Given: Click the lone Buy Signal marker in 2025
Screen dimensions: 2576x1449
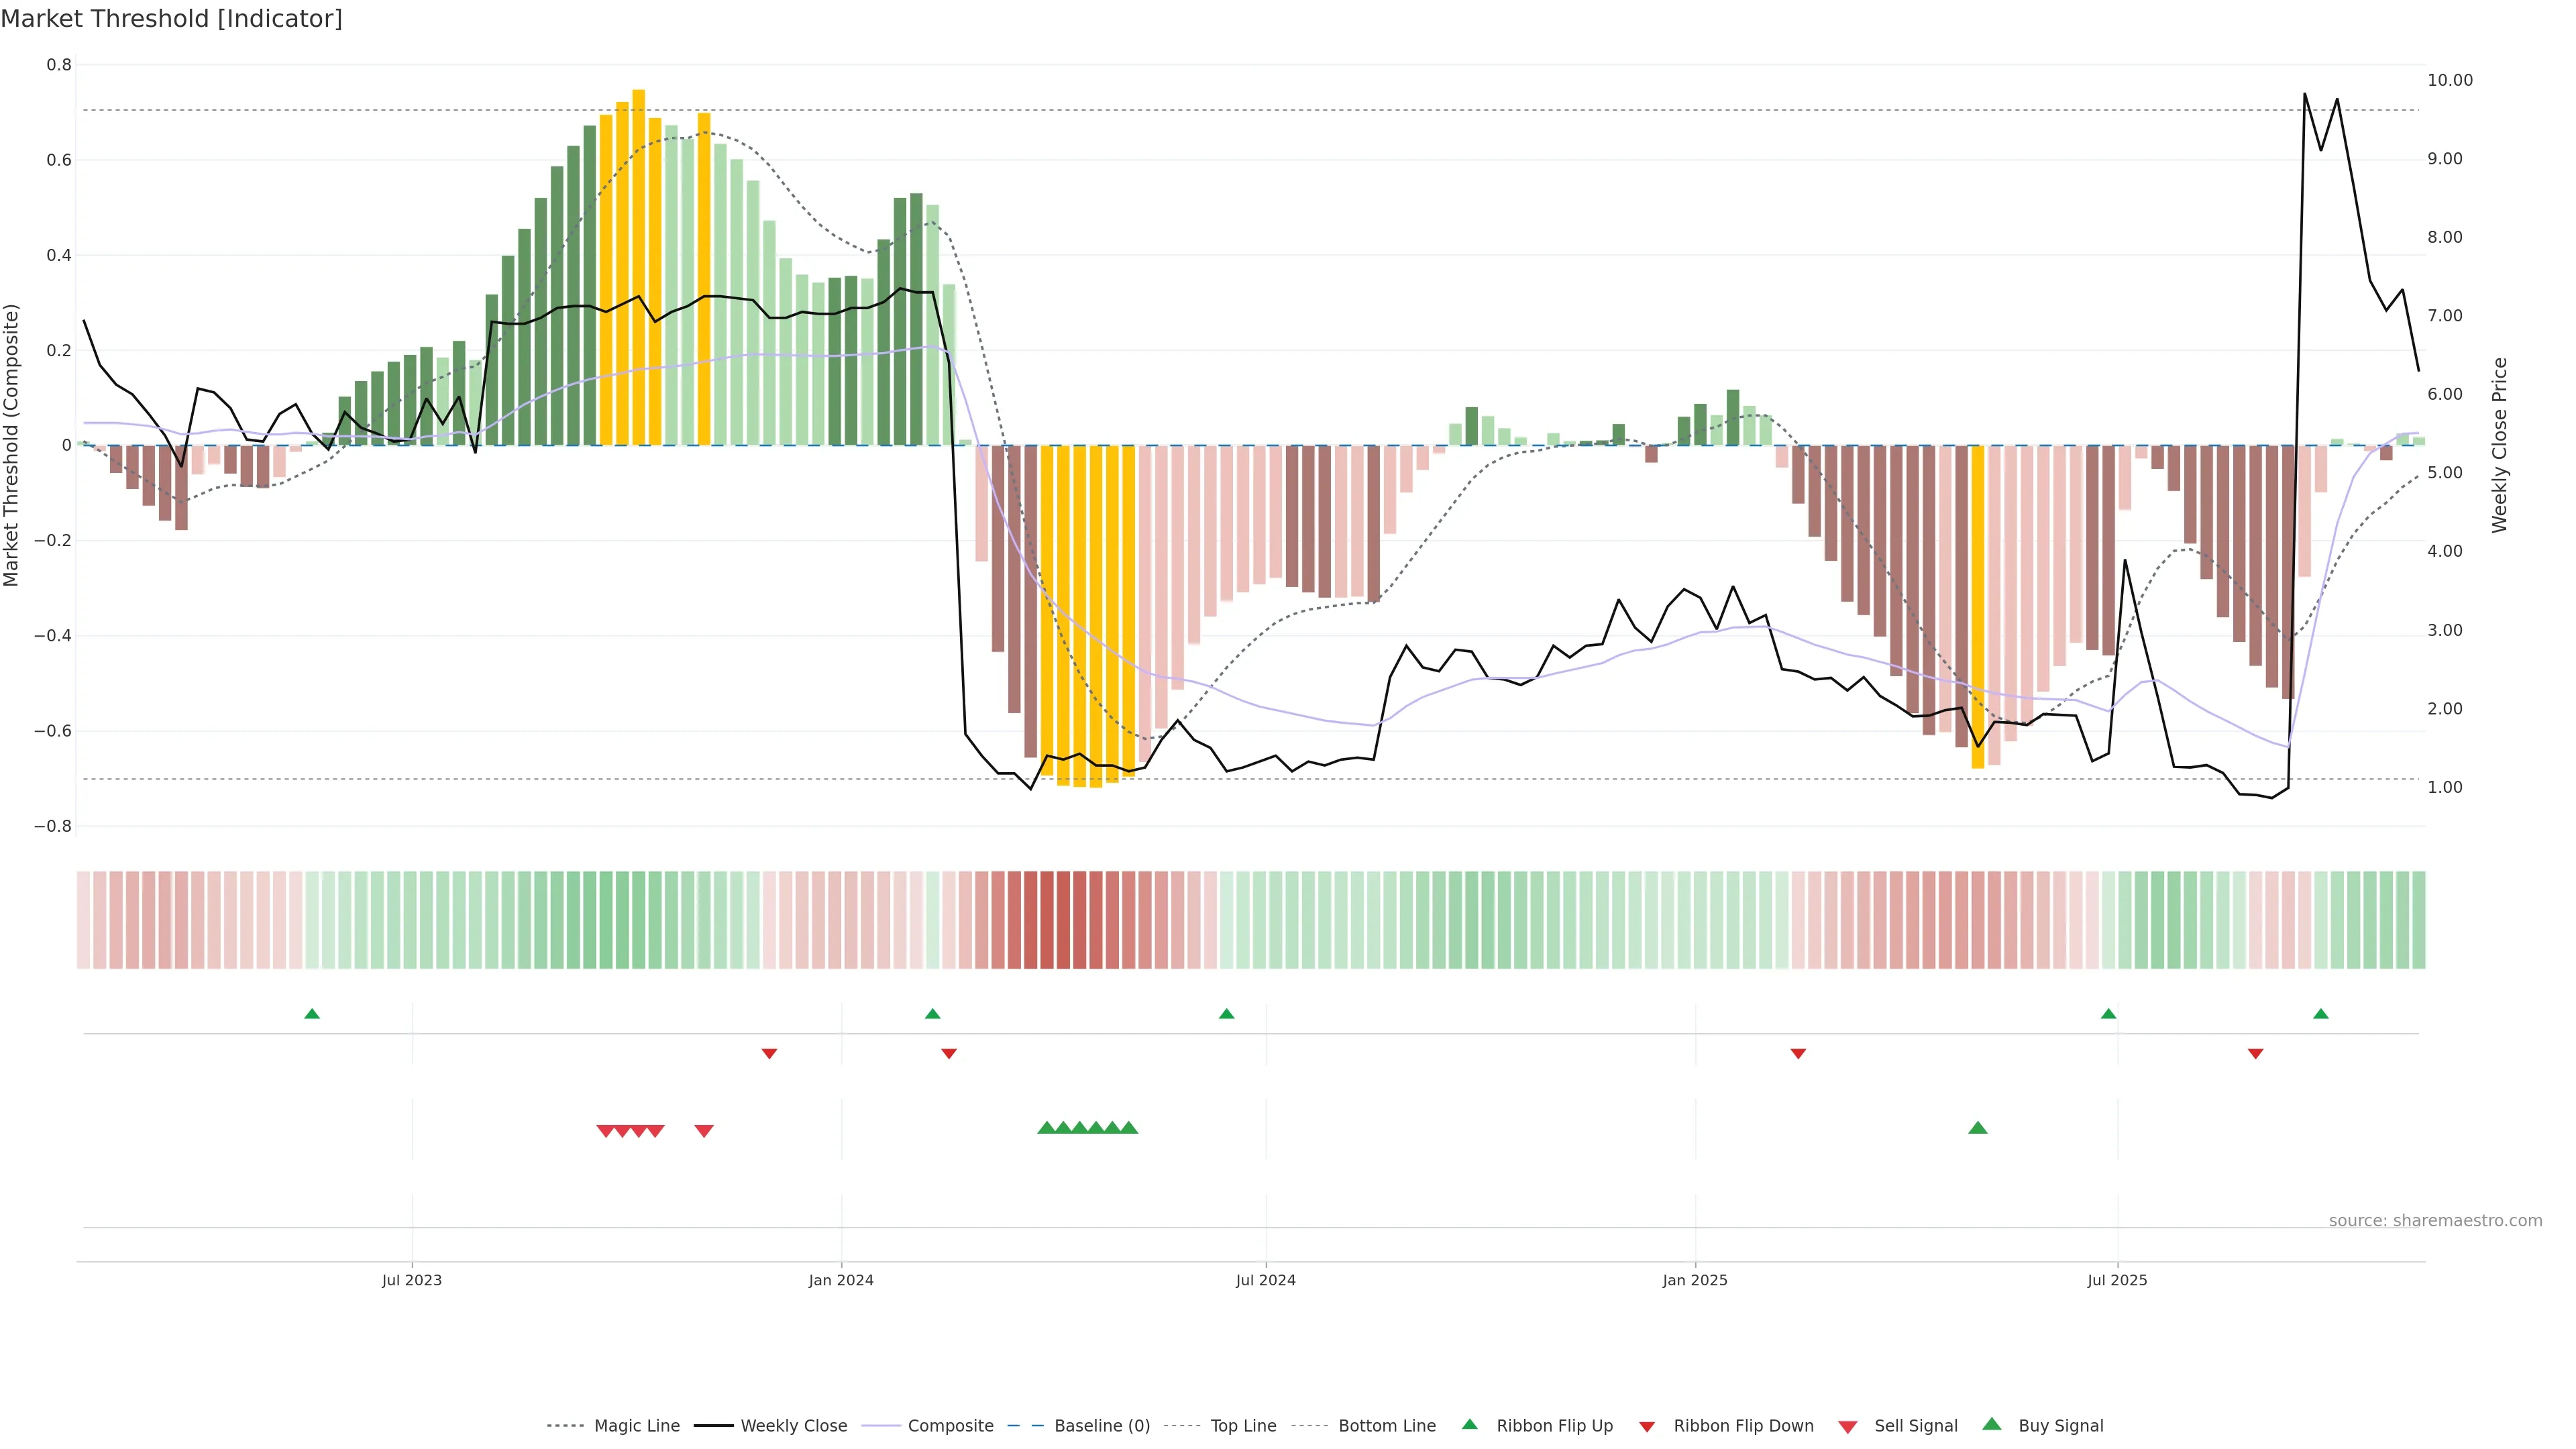Looking at the screenshot, I should 1977,1128.
